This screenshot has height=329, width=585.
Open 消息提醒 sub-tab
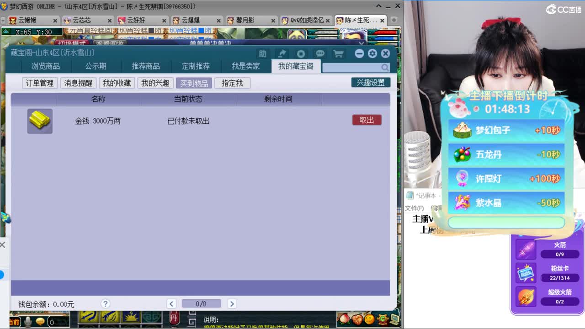coord(78,83)
